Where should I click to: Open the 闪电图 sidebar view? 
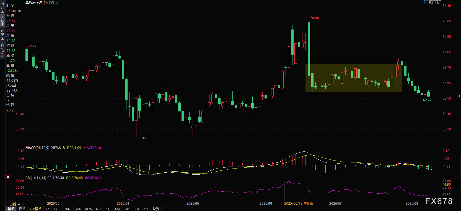[x=2, y=34]
